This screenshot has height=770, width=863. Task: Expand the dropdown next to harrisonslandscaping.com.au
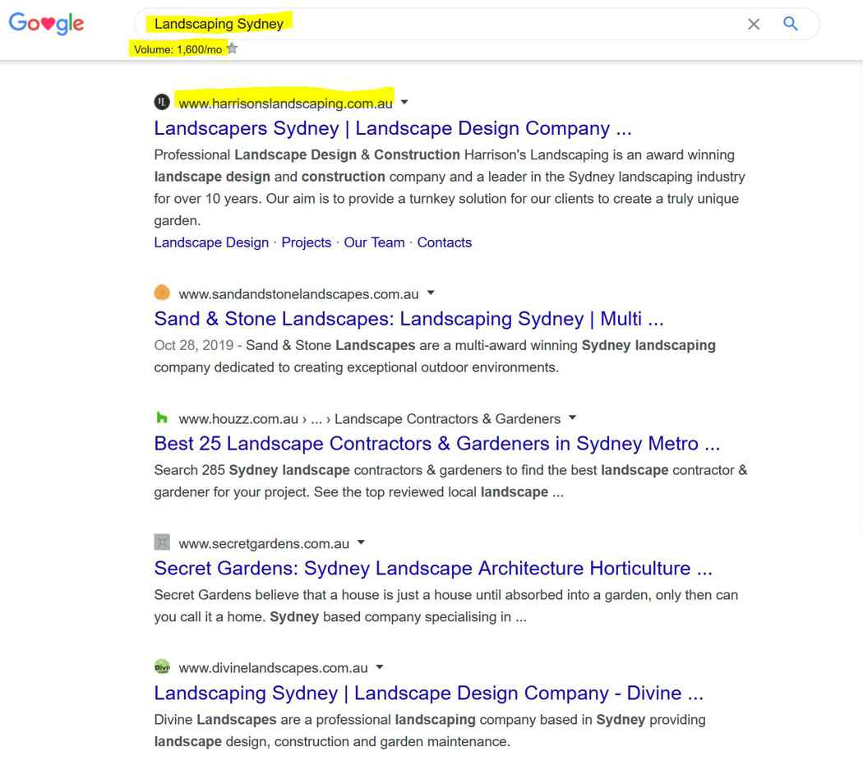(x=404, y=102)
